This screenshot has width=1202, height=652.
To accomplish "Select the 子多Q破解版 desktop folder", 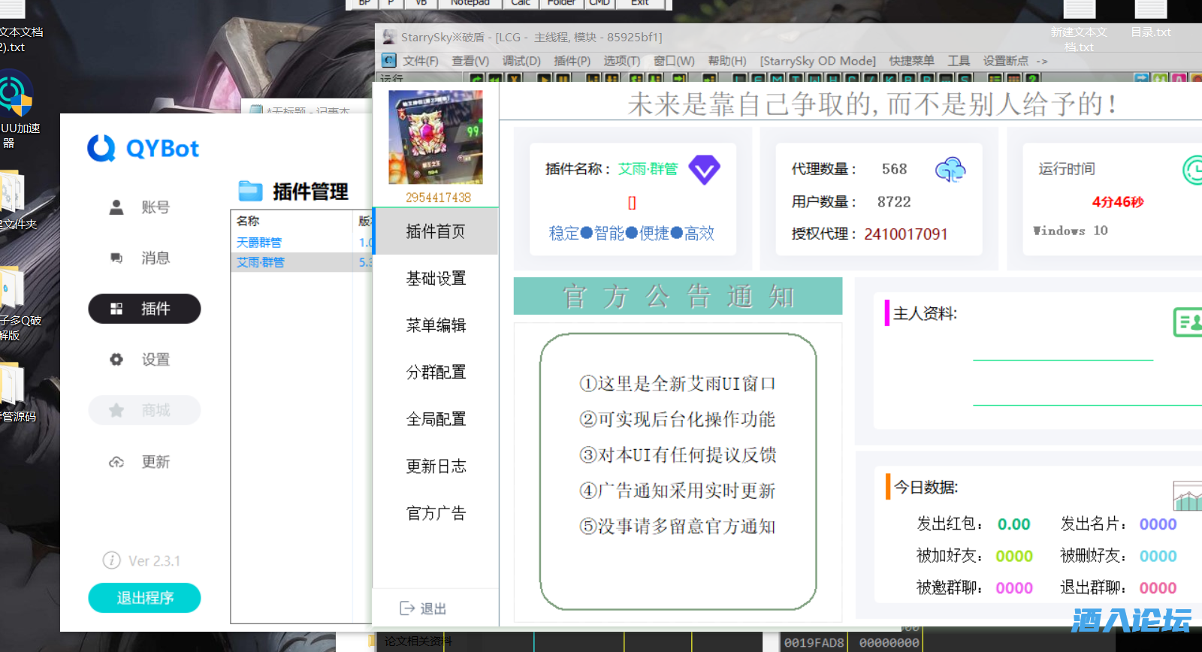I will (x=19, y=303).
